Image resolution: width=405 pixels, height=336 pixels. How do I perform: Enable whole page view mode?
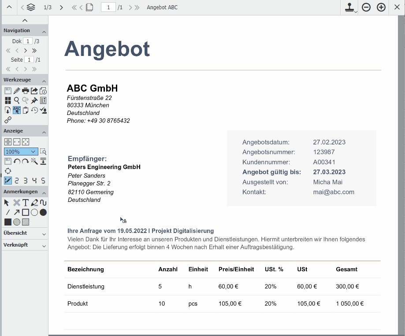pyautogui.click(x=25, y=141)
